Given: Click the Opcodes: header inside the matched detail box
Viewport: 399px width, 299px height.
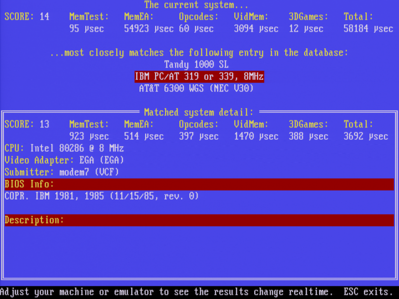Looking at the screenshot, I should pyautogui.click(x=199, y=124).
